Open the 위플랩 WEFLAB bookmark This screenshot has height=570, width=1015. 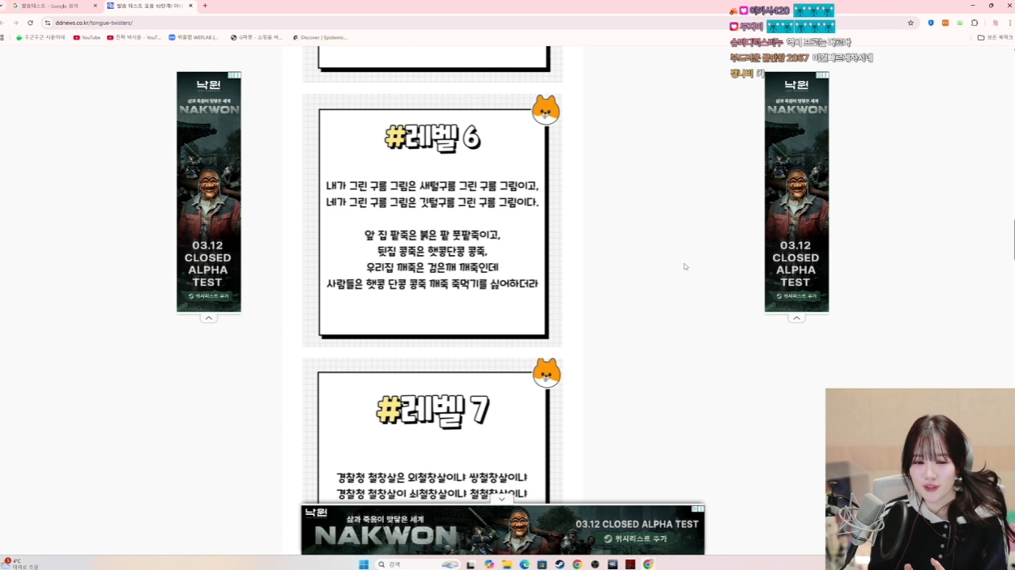point(194,37)
